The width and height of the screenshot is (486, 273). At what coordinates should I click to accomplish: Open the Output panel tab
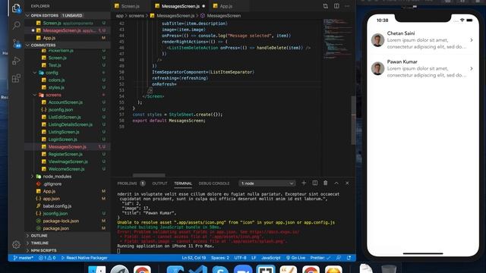160,184
